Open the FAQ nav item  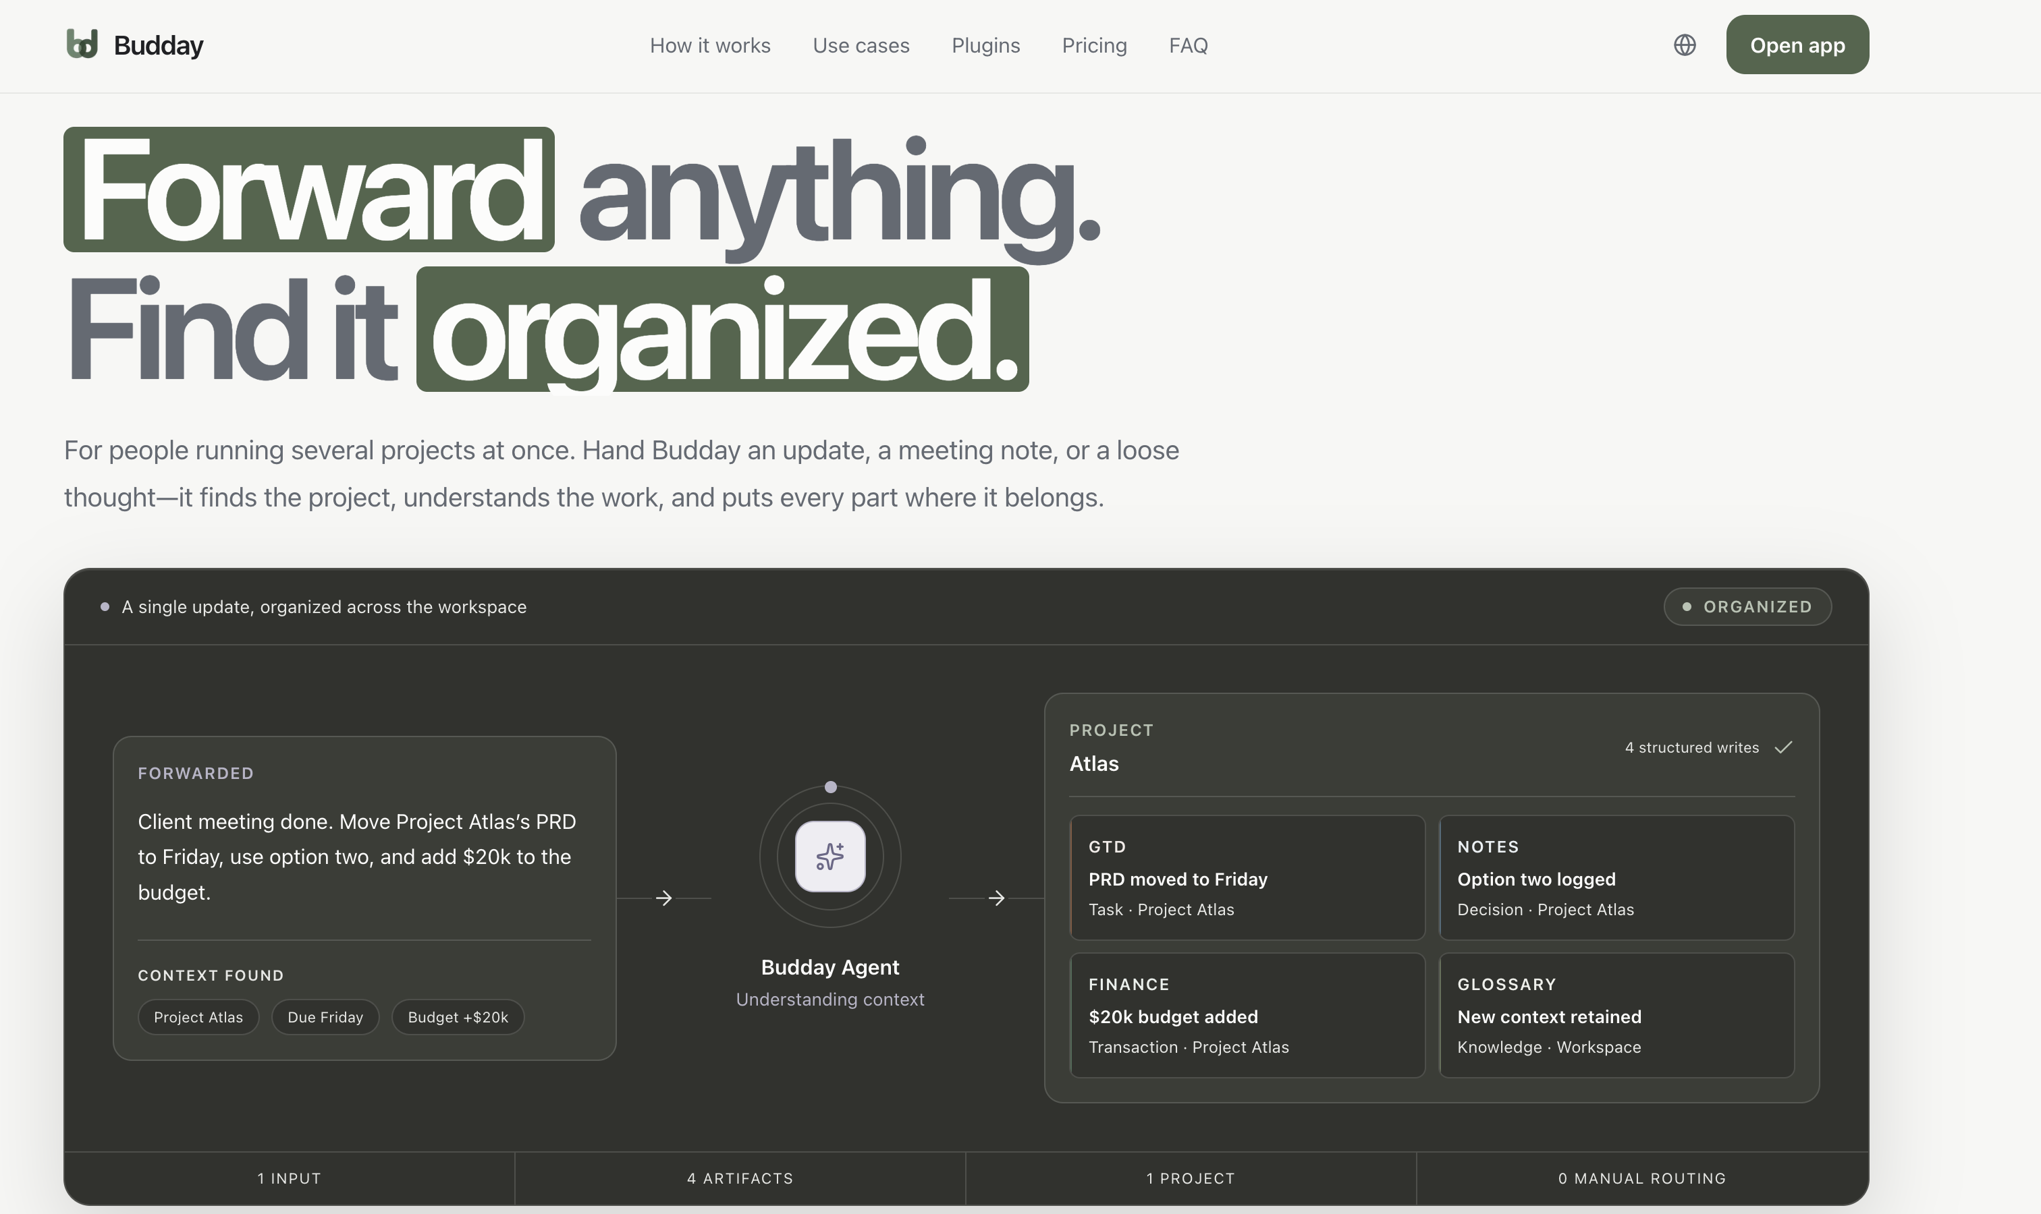[x=1188, y=46]
